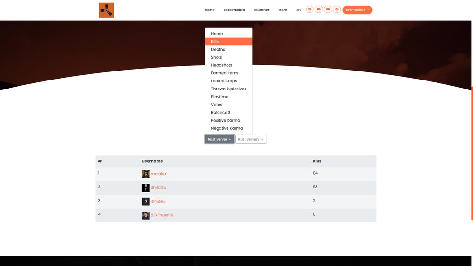
Task: Open the Rust Server2 dropdown
Action: [x=251, y=139]
